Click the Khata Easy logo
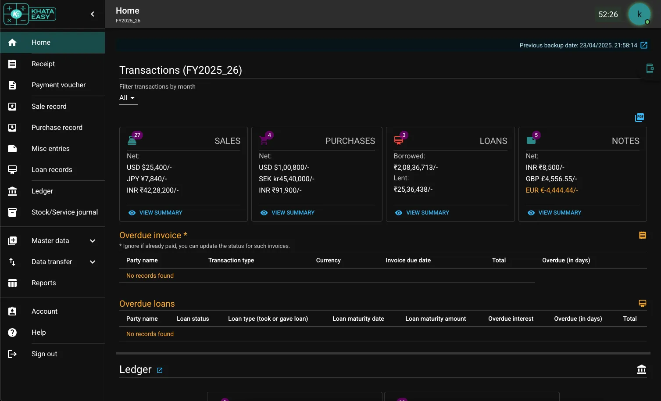The width and height of the screenshot is (661, 401). (x=30, y=14)
